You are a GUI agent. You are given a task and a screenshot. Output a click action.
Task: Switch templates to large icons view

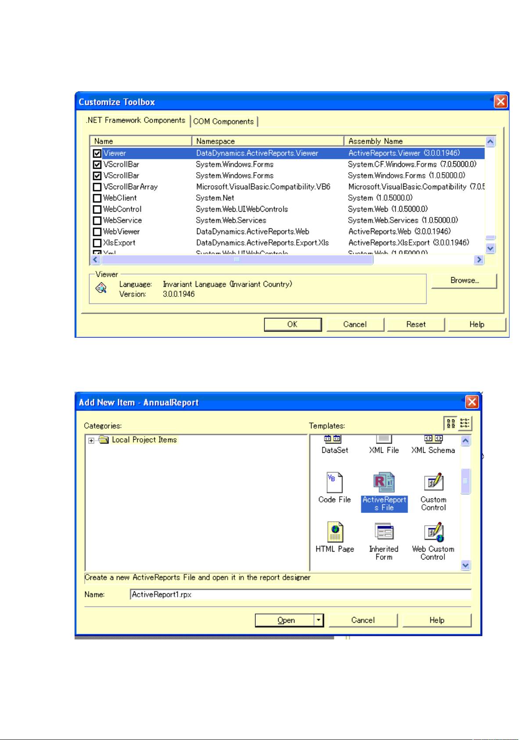pos(451,423)
